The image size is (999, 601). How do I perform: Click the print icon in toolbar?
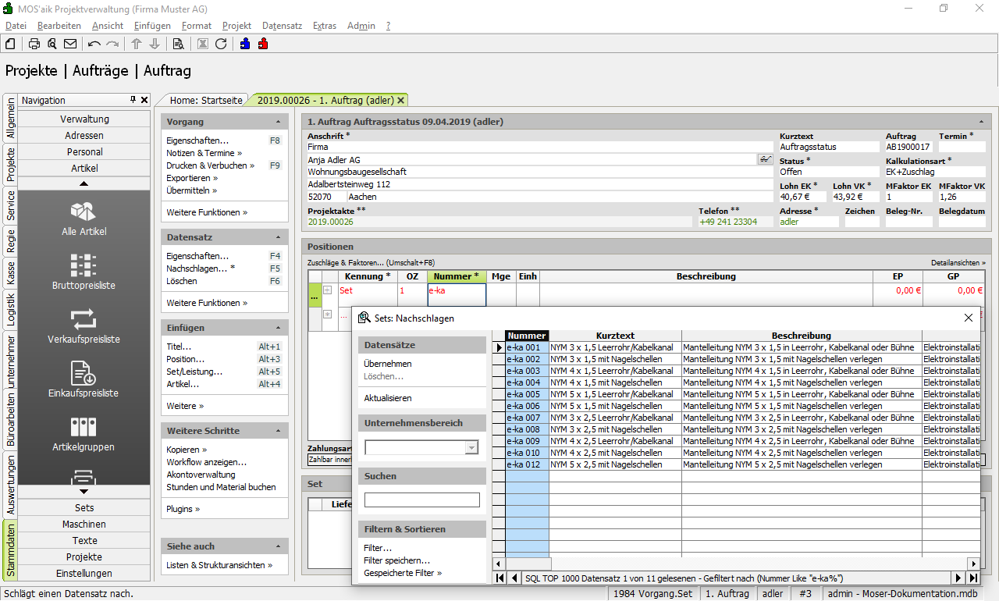(34, 44)
